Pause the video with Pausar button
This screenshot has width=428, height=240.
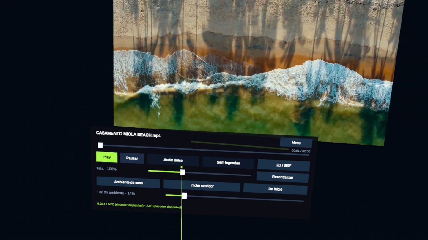pyautogui.click(x=132, y=158)
